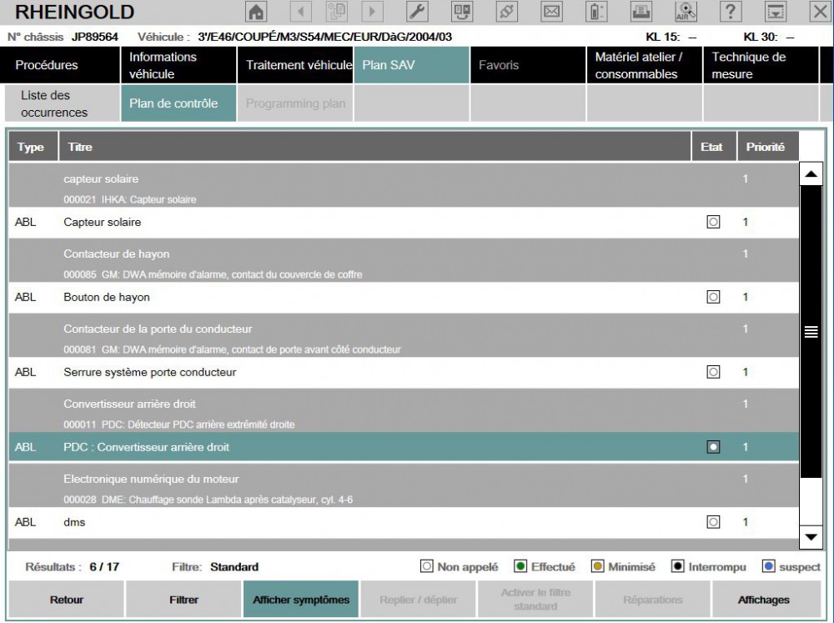Viewport: 834px width, 623px height.
Task: Open the document copy icon in toolbar
Action: (336, 11)
